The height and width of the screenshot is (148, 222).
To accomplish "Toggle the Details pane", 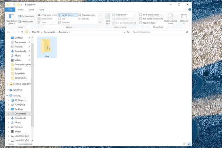I will pyautogui.click(x=26, y=22).
